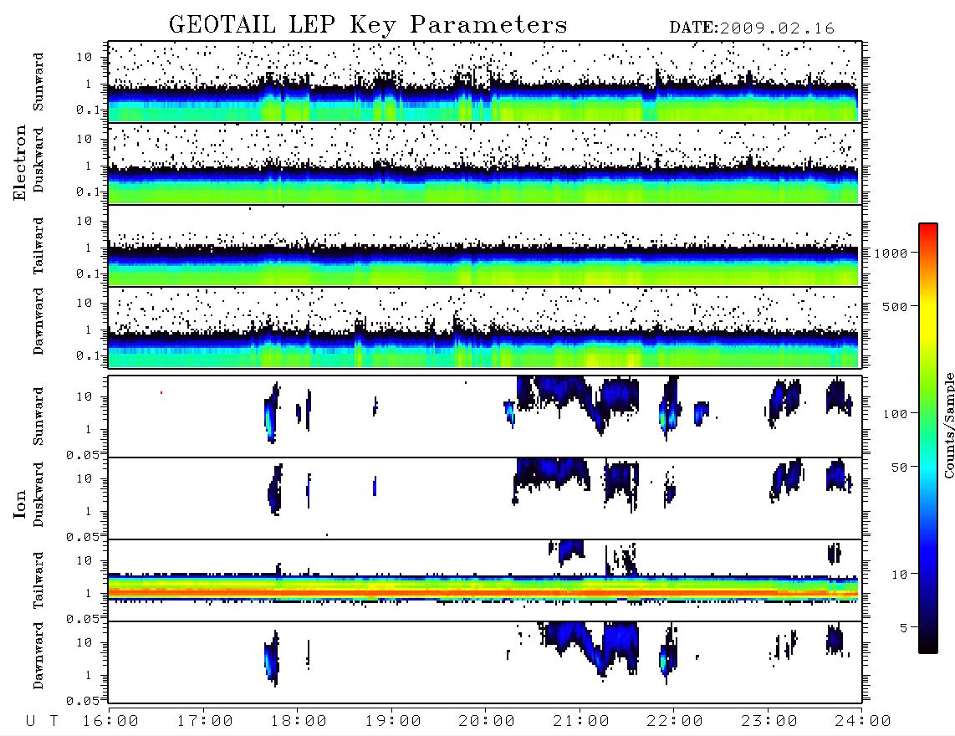Select the DATE:2009.02.16 label
The image size is (955, 736).
tap(752, 28)
